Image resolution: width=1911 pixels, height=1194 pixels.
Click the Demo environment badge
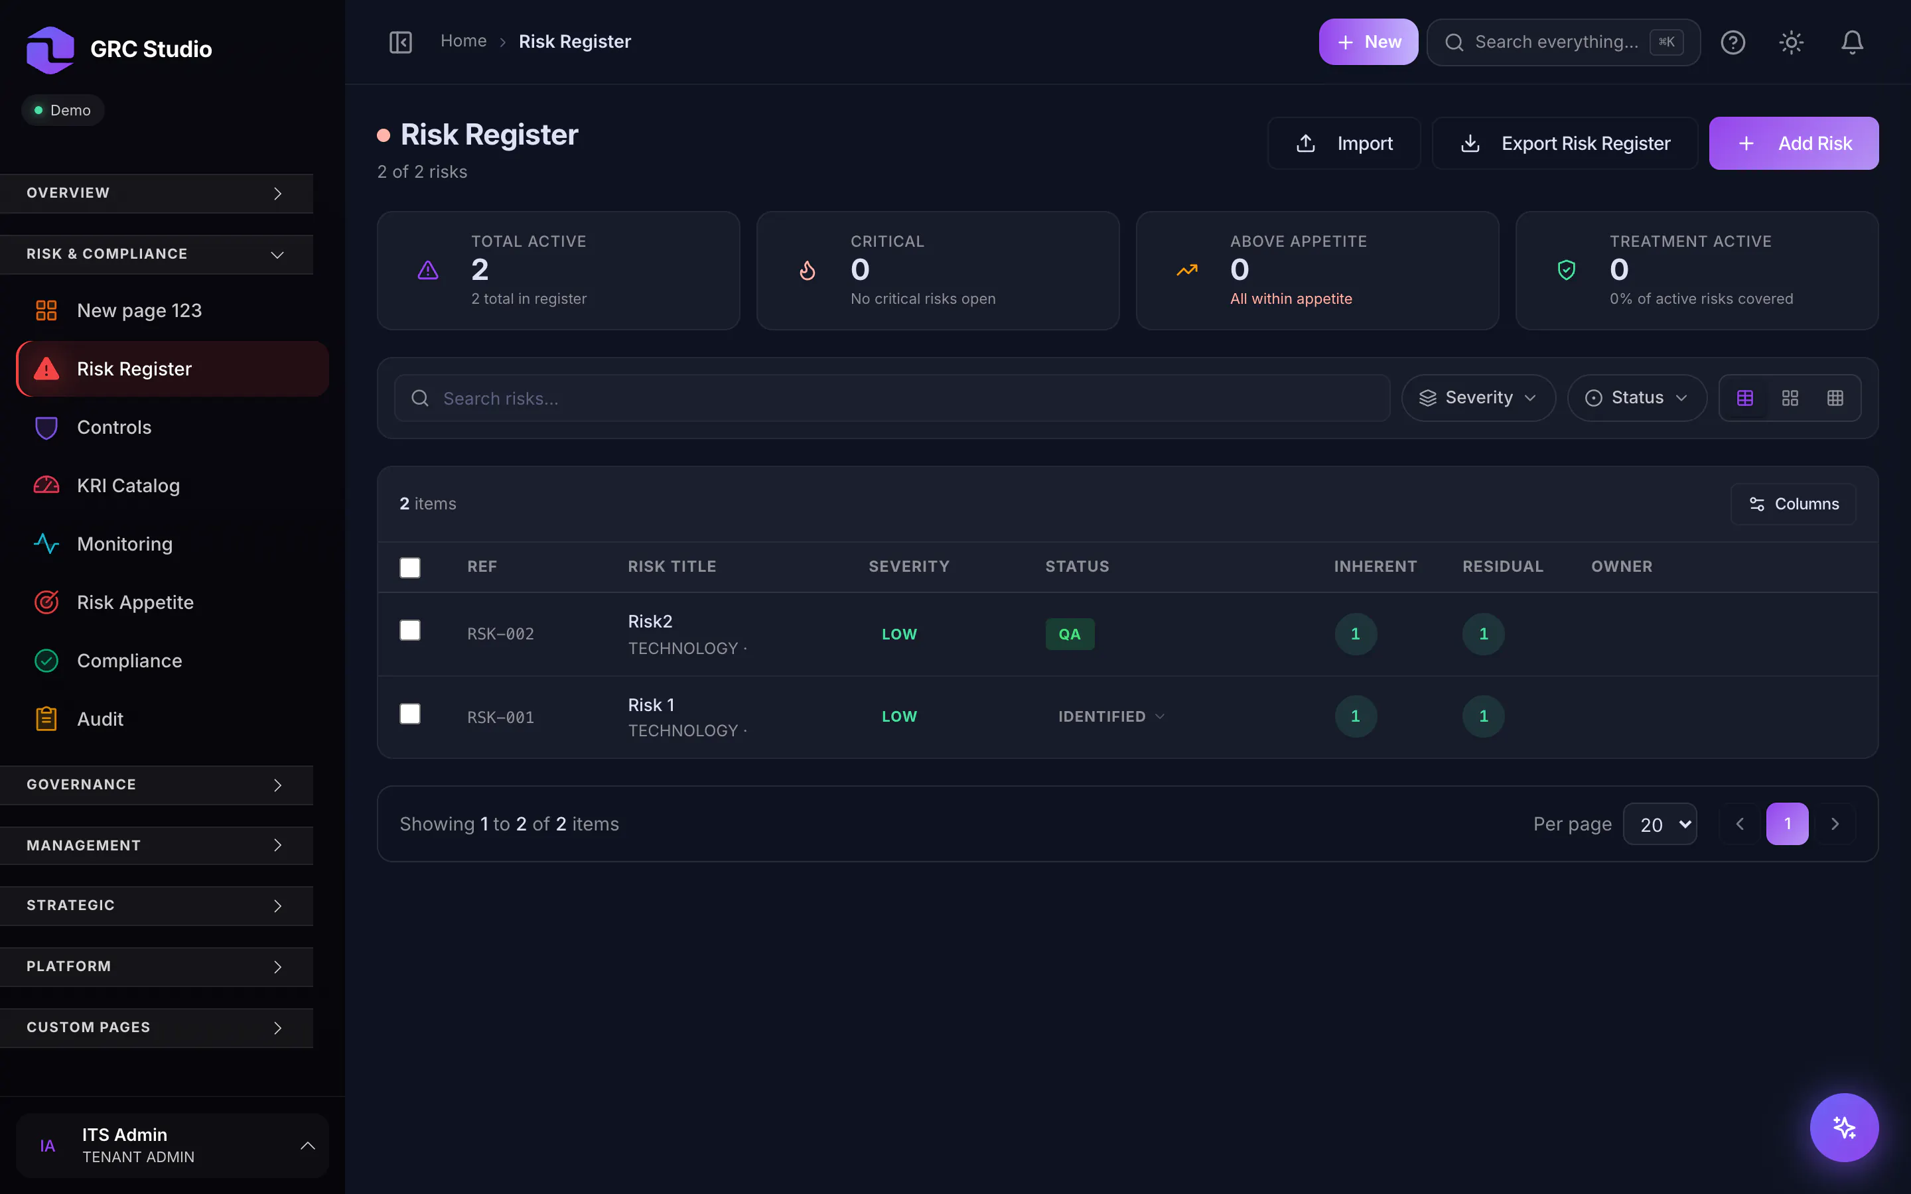tap(62, 109)
